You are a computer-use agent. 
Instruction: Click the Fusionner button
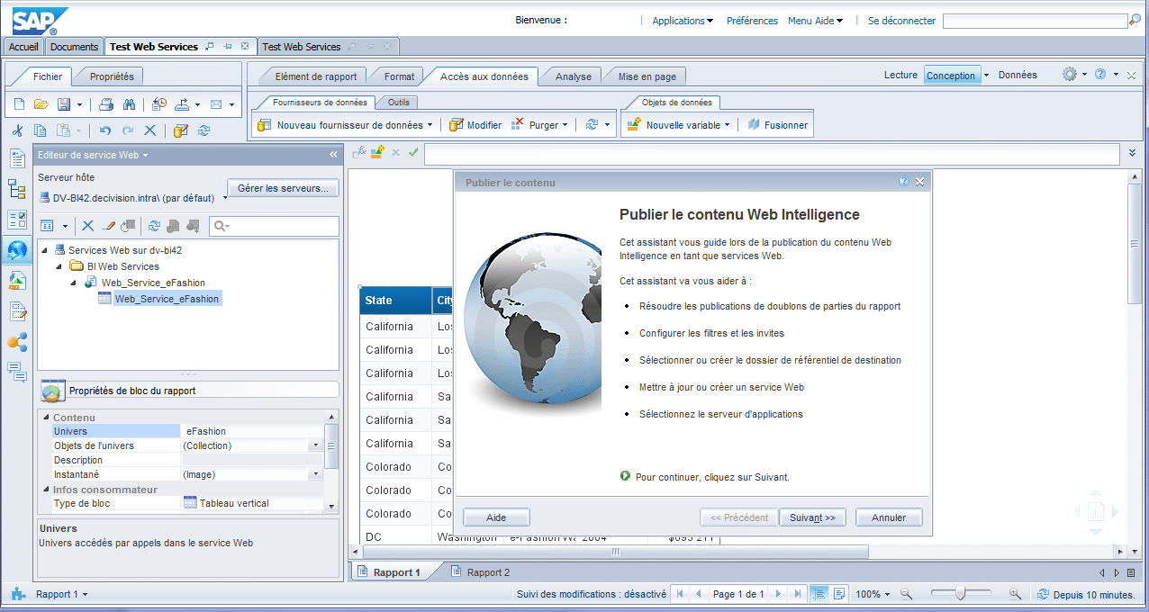tap(777, 125)
